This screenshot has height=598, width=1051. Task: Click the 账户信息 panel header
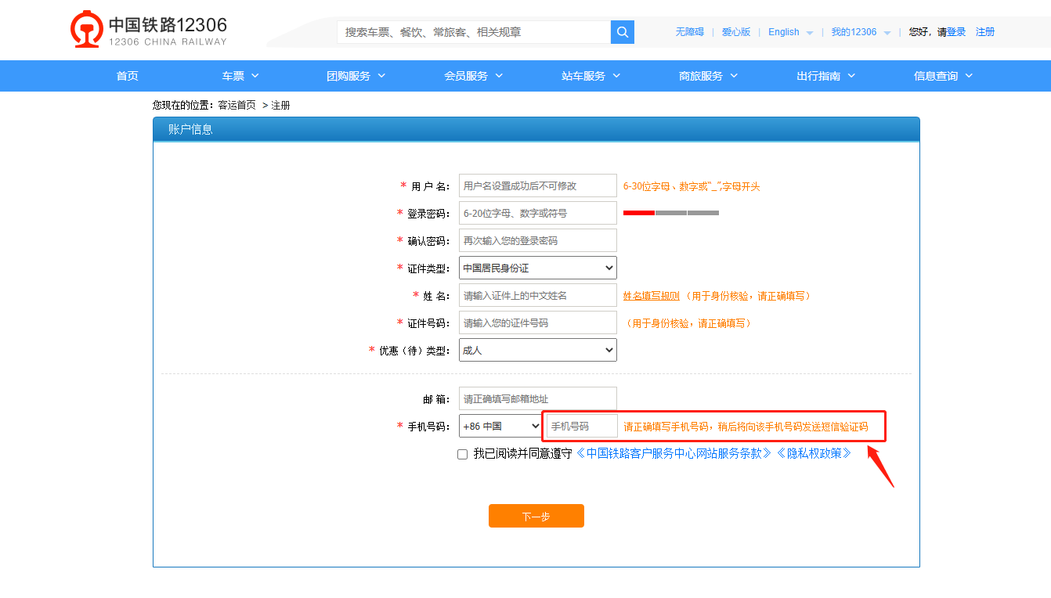click(536, 129)
